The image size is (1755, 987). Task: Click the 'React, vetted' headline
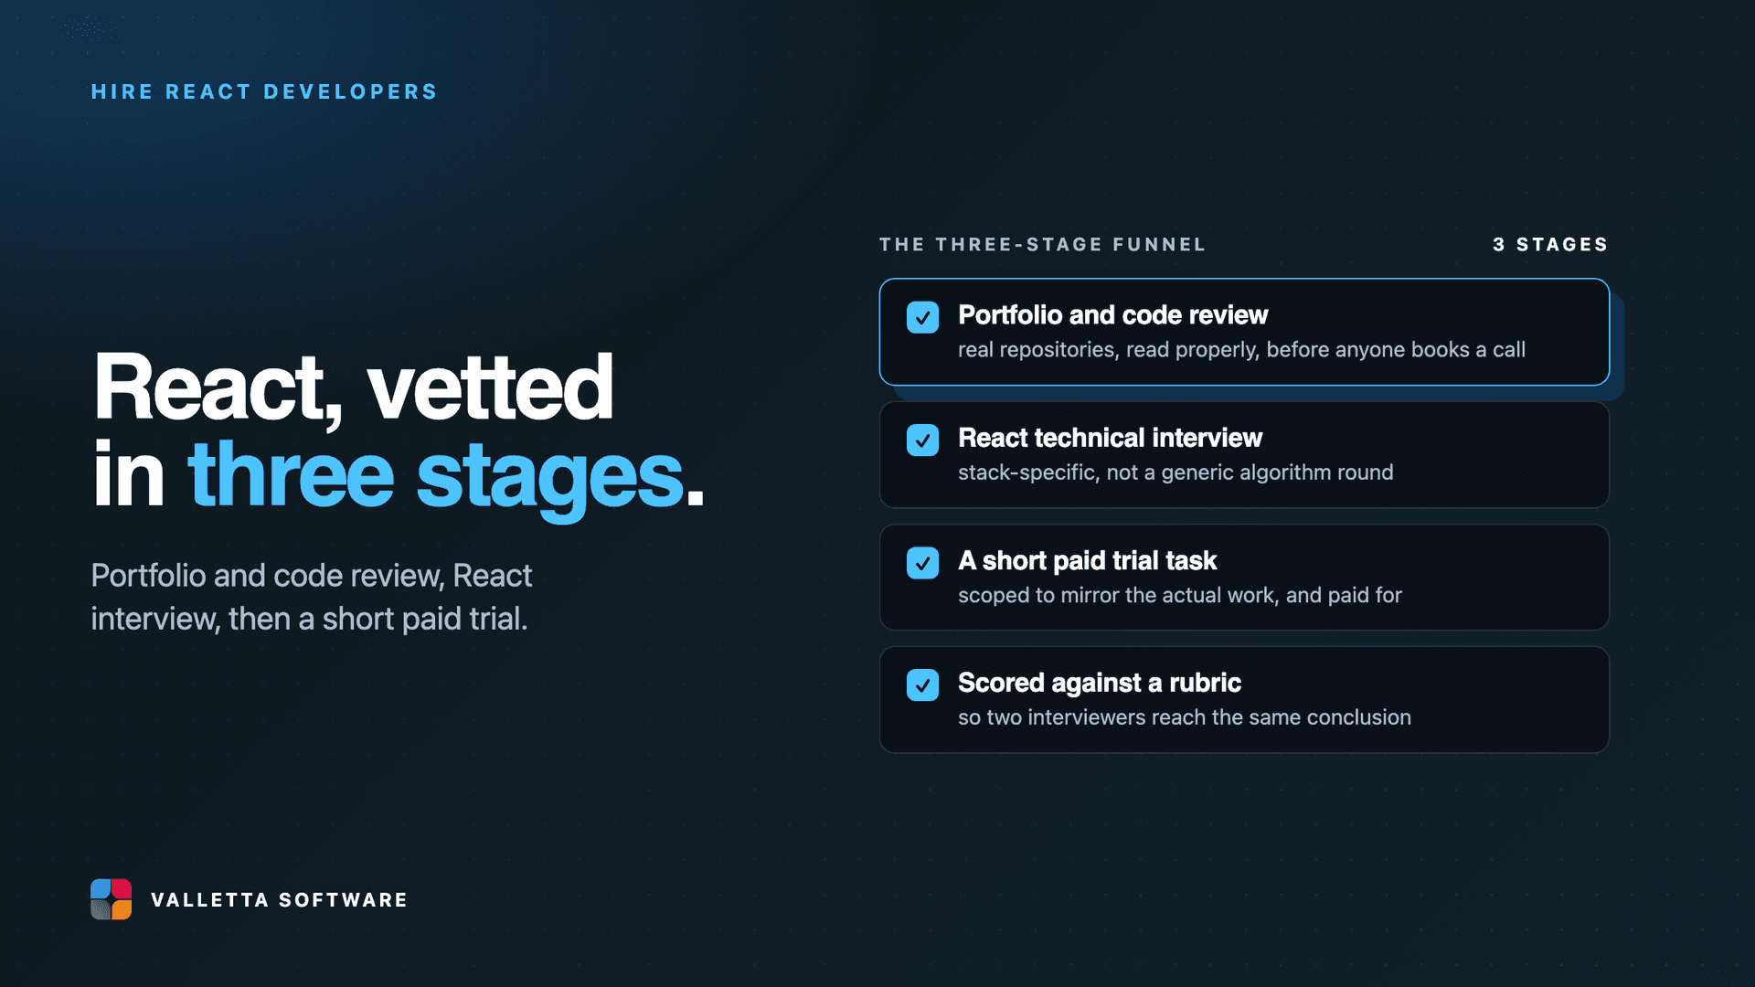click(x=353, y=387)
